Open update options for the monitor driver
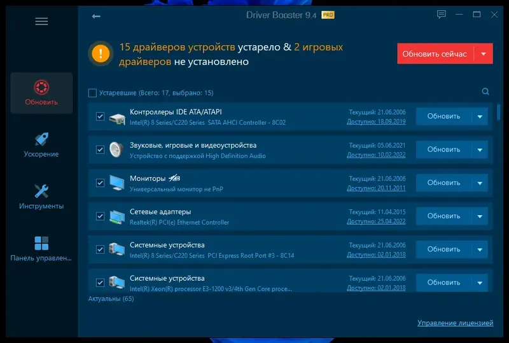This screenshot has height=343, width=509. point(480,183)
